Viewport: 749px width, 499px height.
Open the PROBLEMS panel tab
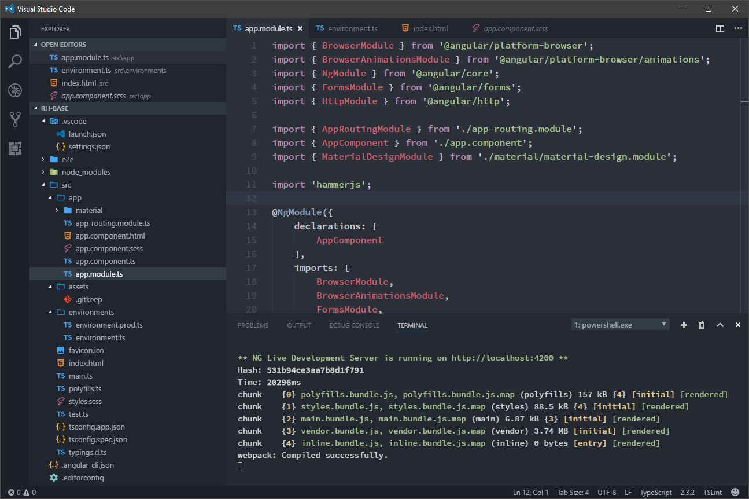(x=253, y=325)
